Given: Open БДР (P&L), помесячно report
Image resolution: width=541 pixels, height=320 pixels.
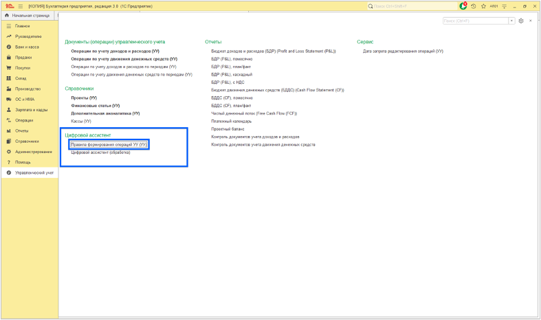Looking at the screenshot, I should pos(232,59).
